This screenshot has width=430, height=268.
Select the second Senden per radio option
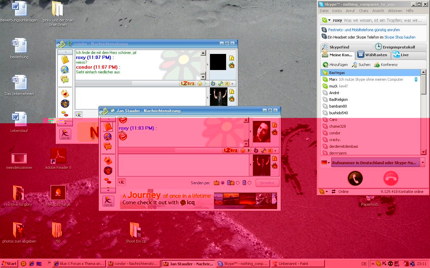point(238,183)
